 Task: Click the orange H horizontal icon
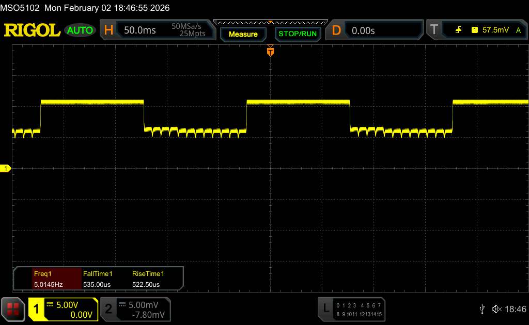click(108, 30)
